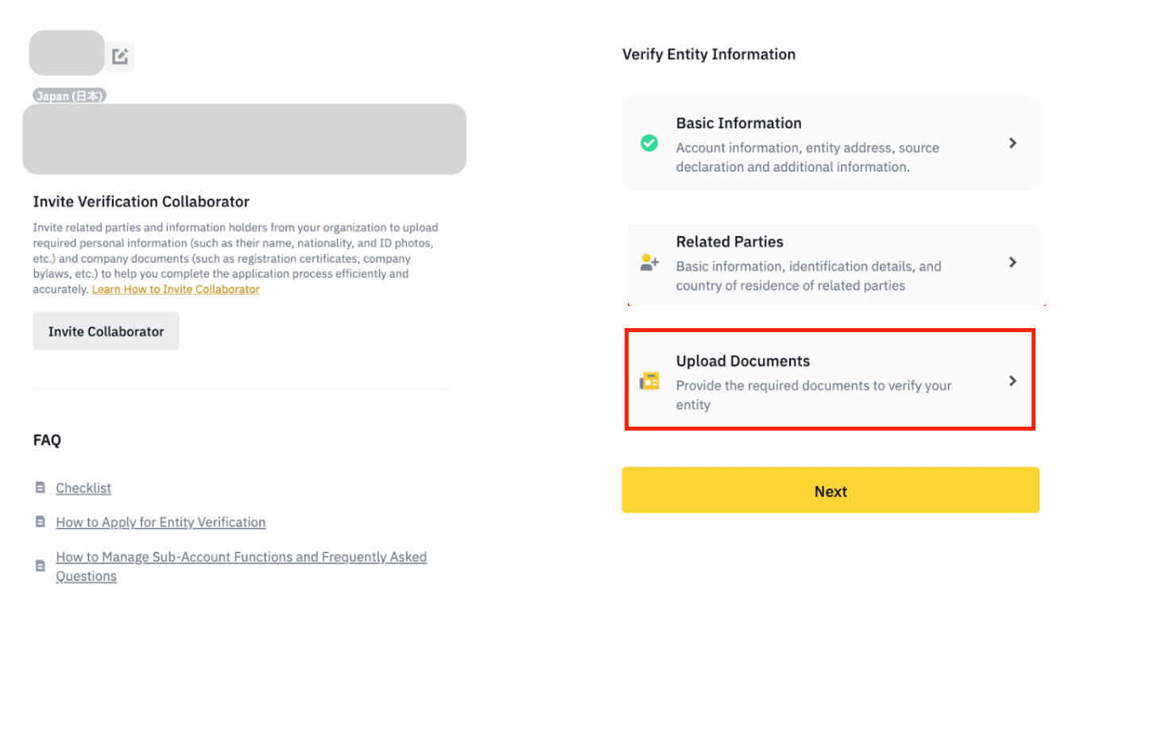This screenshot has width=1173, height=750.
Task: Click document icon beside Sub-Account Functions FAQ
Action: [x=41, y=566]
